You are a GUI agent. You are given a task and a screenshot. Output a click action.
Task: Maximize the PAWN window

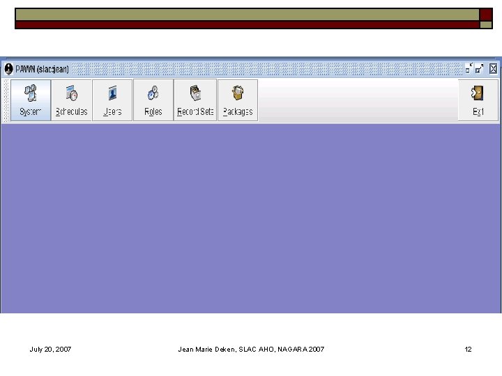point(479,68)
